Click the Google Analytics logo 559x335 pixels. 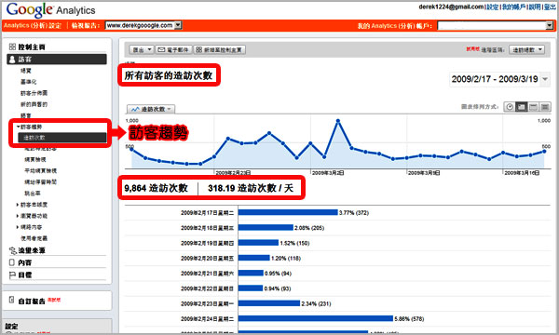pyautogui.click(x=50, y=10)
